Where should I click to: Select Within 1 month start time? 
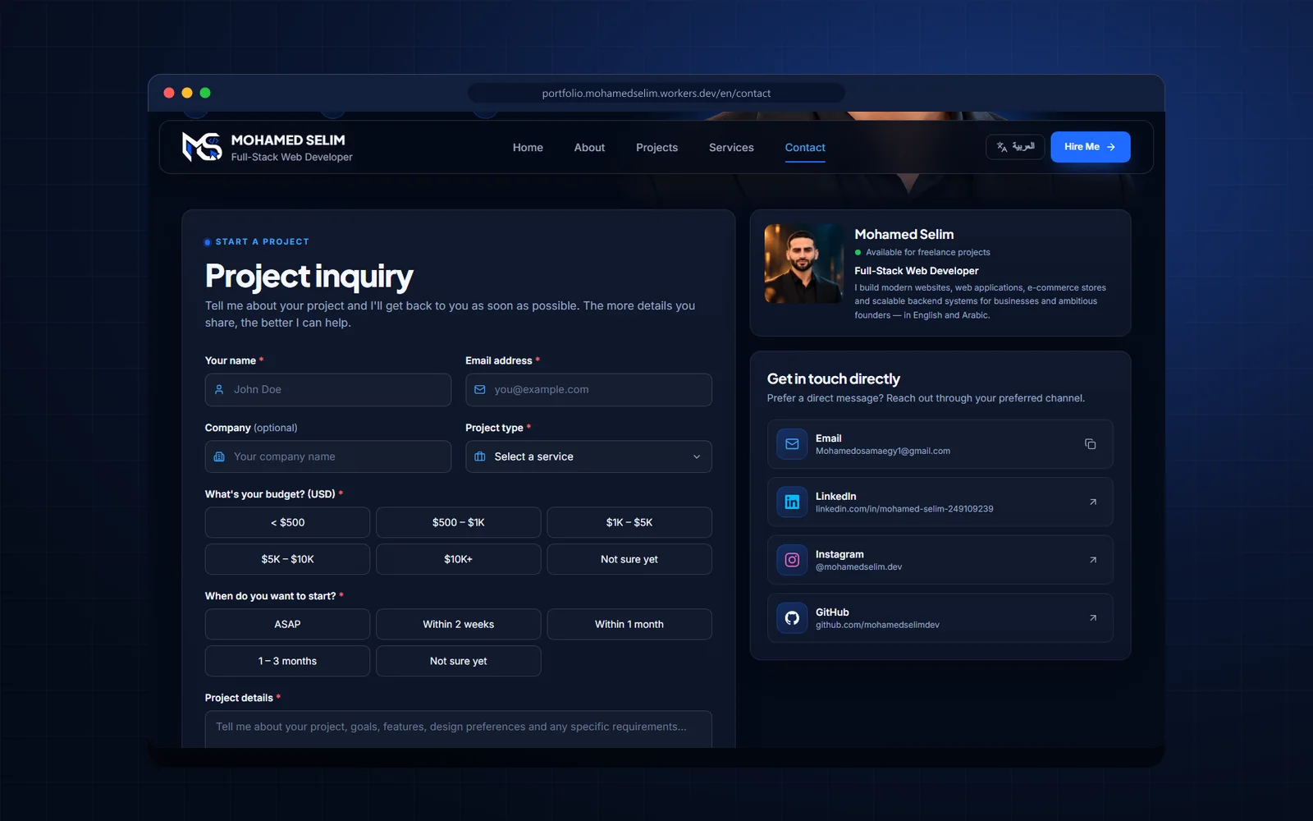tap(629, 624)
